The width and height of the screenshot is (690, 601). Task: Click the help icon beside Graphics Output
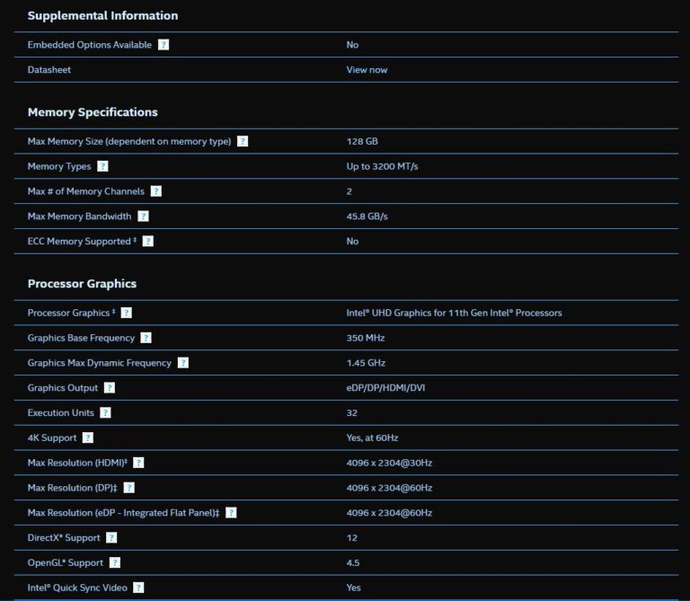coord(110,388)
